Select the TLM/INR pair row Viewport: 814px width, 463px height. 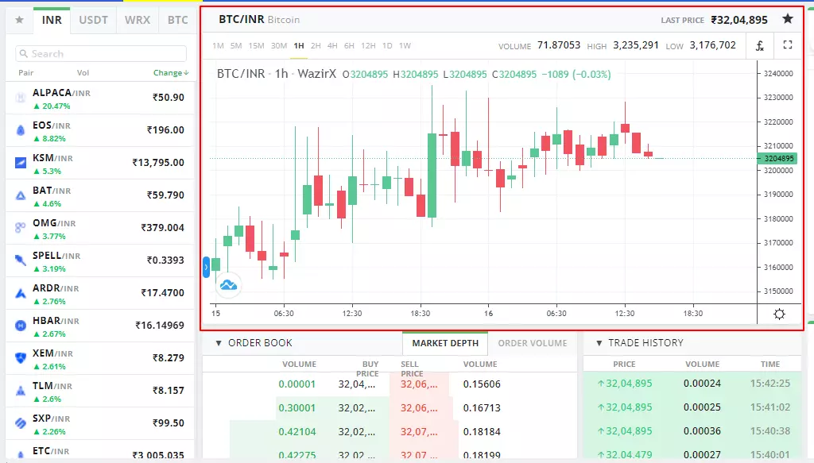100,391
